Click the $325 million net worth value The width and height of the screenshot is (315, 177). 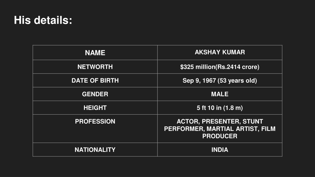coord(220,67)
